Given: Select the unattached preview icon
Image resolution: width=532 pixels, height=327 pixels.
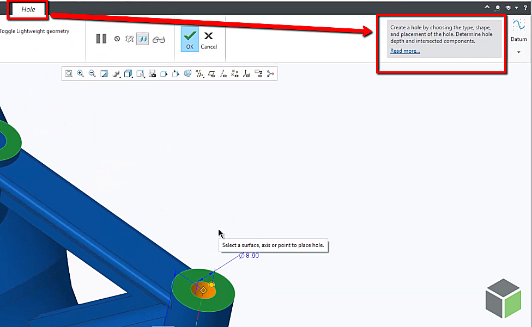Looking at the screenshot, I should pos(130,39).
